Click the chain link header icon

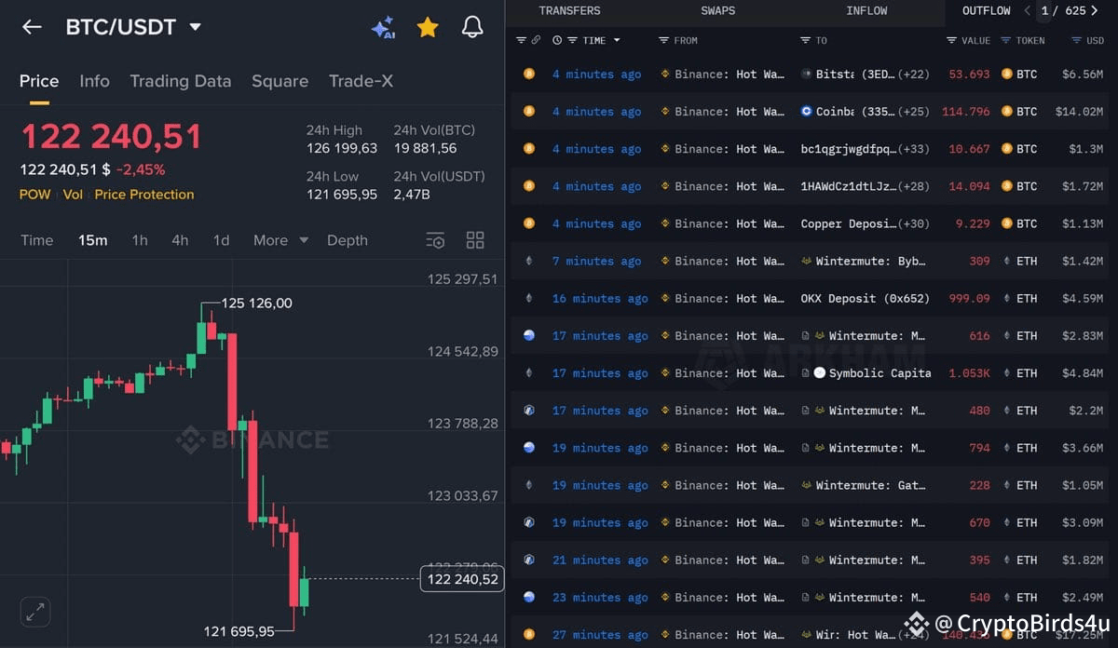[x=536, y=40]
